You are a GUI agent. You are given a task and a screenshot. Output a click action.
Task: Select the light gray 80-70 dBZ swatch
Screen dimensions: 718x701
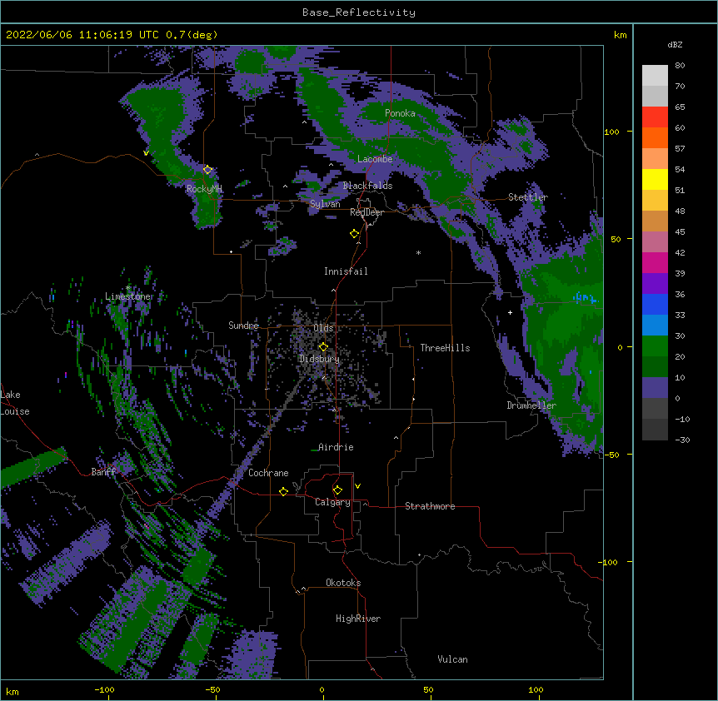[x=655, y=76]
